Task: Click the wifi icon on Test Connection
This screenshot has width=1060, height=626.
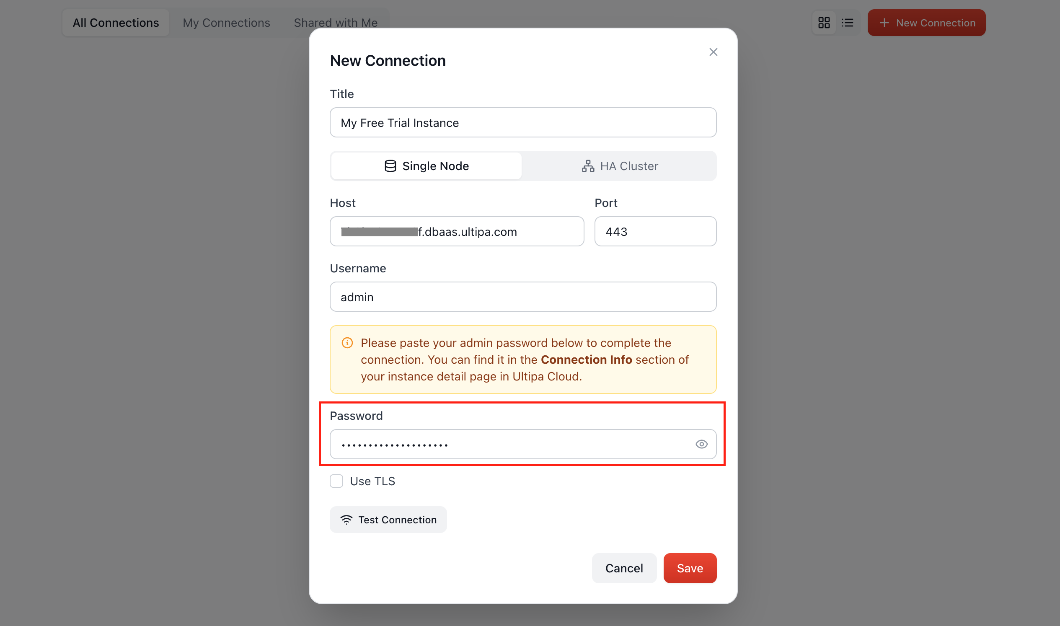Action: click(x=346, y=520)
